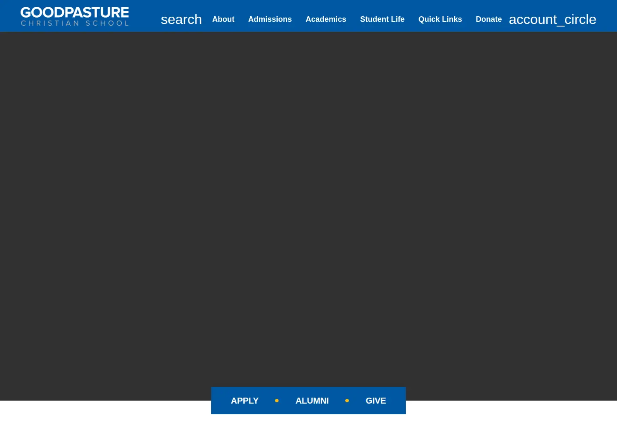Open the Admissions menu
Image resolution: width=617 pixels, height=428 pixels.
coord(270,19)
